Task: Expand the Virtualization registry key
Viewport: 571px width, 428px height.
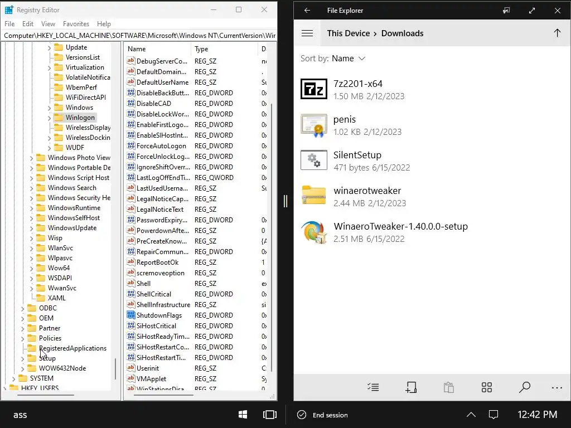Action: pos(49,67)
